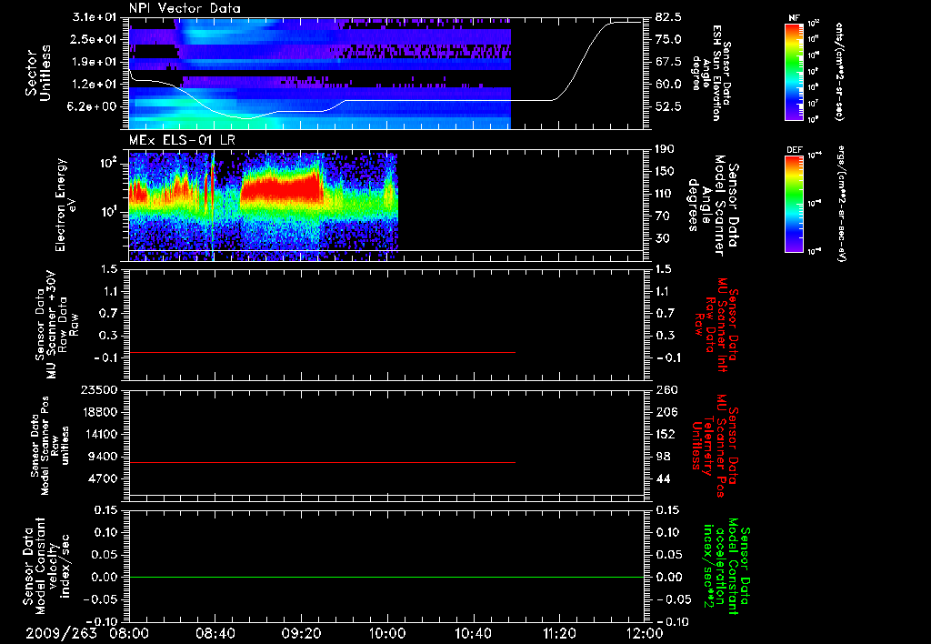Click the "110" scanner angle tick value
Screen dimensions: 931x644
pyautogui.click(x=666, y=194)
